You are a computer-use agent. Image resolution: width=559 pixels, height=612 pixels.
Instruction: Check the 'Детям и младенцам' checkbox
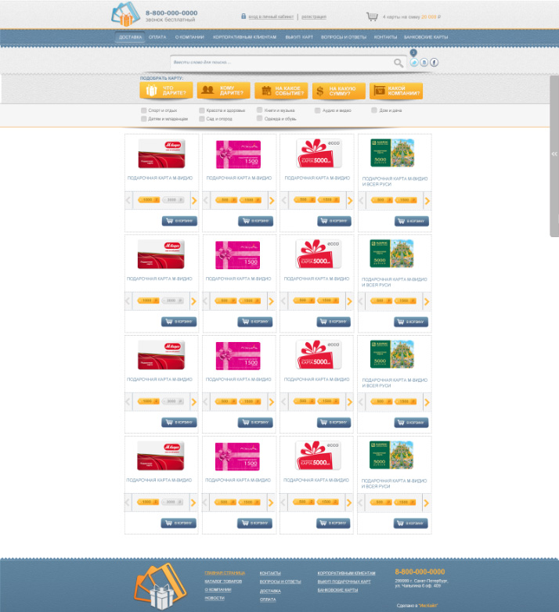coord(143,119)
